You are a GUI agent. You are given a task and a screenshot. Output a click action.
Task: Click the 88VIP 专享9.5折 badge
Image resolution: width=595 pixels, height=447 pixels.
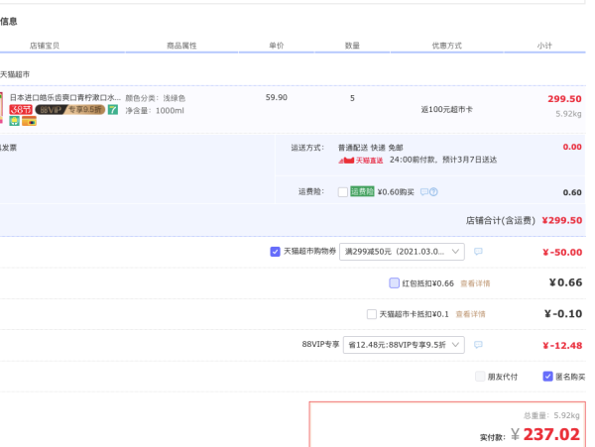(x=70, y=110)
